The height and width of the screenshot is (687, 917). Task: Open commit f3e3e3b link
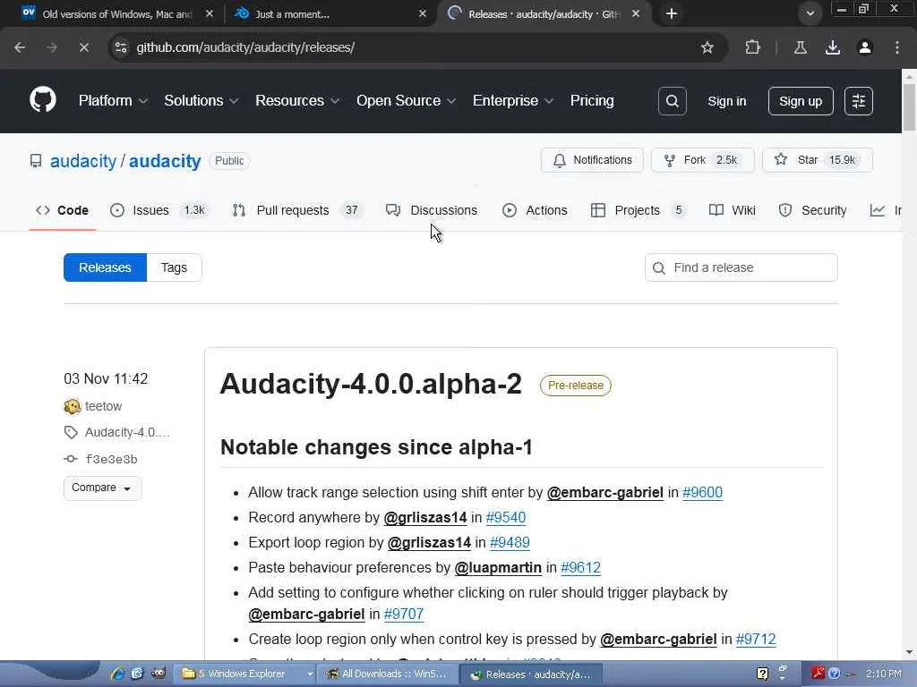tap(111, 459)
